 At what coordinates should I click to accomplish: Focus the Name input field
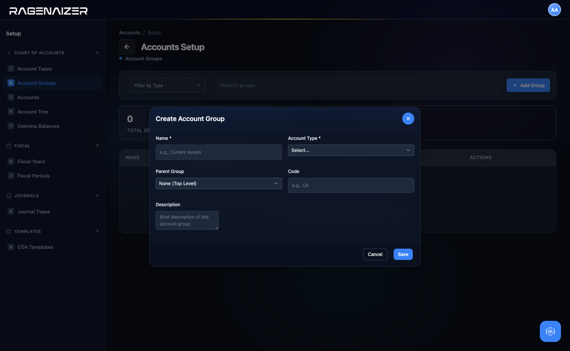click(219, 152)
